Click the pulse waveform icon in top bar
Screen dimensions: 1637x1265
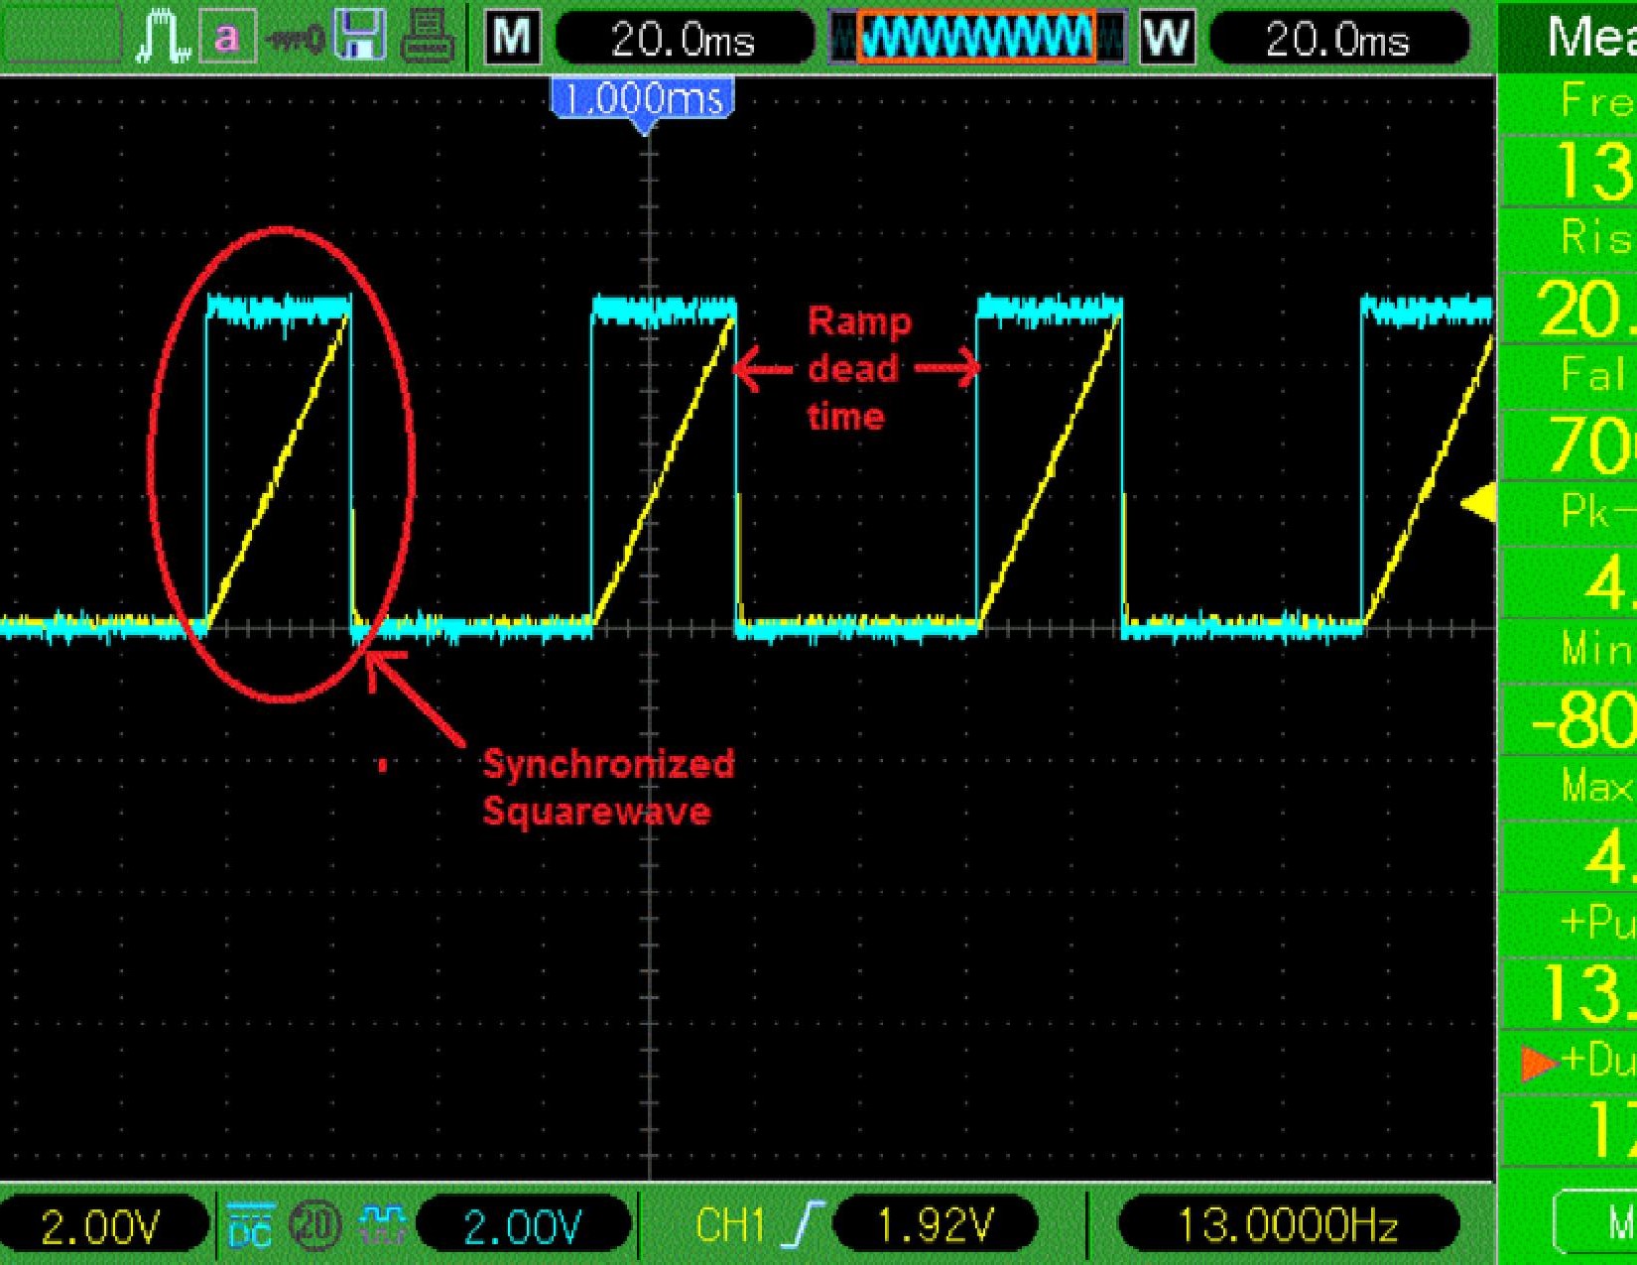[161, 38]
